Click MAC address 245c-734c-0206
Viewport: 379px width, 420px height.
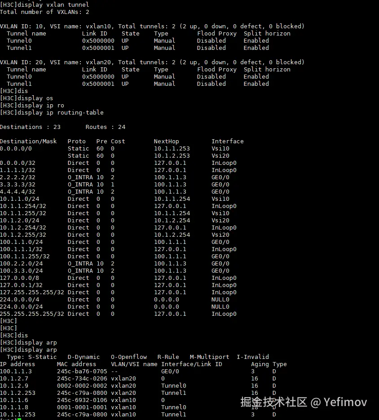[82, 379]
